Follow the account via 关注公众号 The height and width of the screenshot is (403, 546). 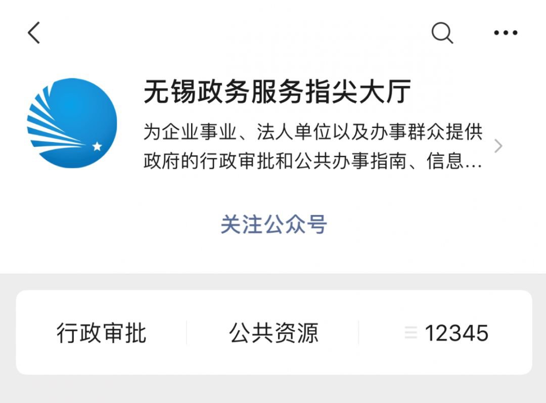click(274, 225)
